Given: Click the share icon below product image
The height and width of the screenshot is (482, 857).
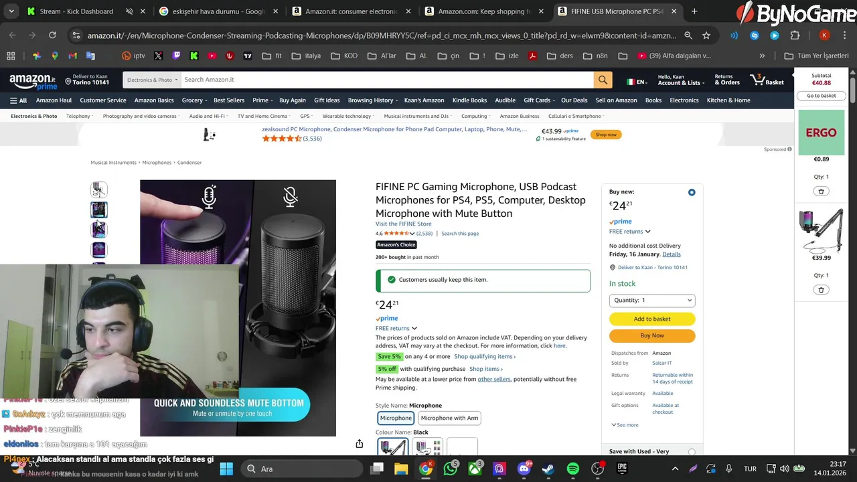Looking at the screenshot, I should (360, 444).
